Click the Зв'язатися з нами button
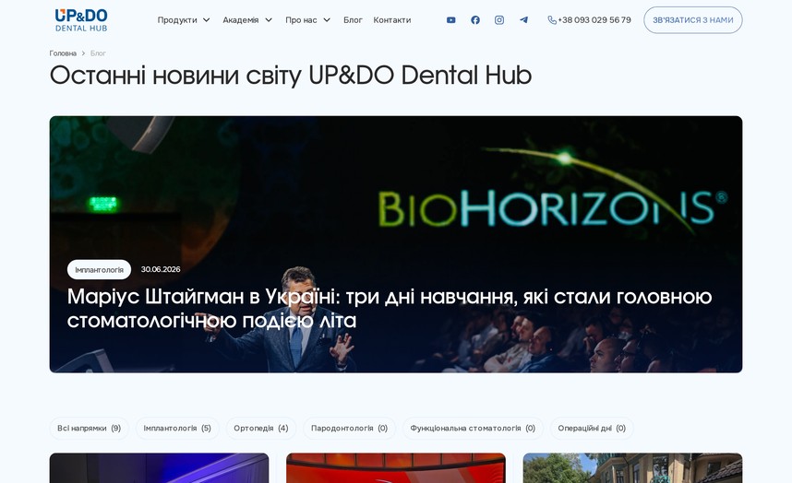The image size is (792, 483). pos(693,20)
